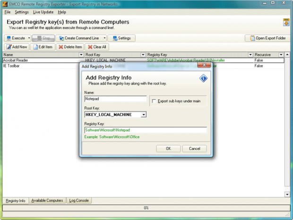Open the Execute dropdown arrow
The height and width of the screenshot is (220, 293).
tap(29, 38)
